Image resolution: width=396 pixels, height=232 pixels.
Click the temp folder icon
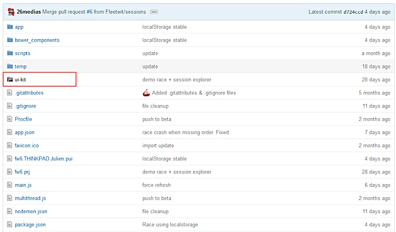[10, 66]
